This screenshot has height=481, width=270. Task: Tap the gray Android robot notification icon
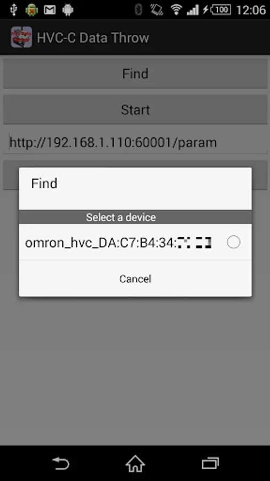(68, 10)
